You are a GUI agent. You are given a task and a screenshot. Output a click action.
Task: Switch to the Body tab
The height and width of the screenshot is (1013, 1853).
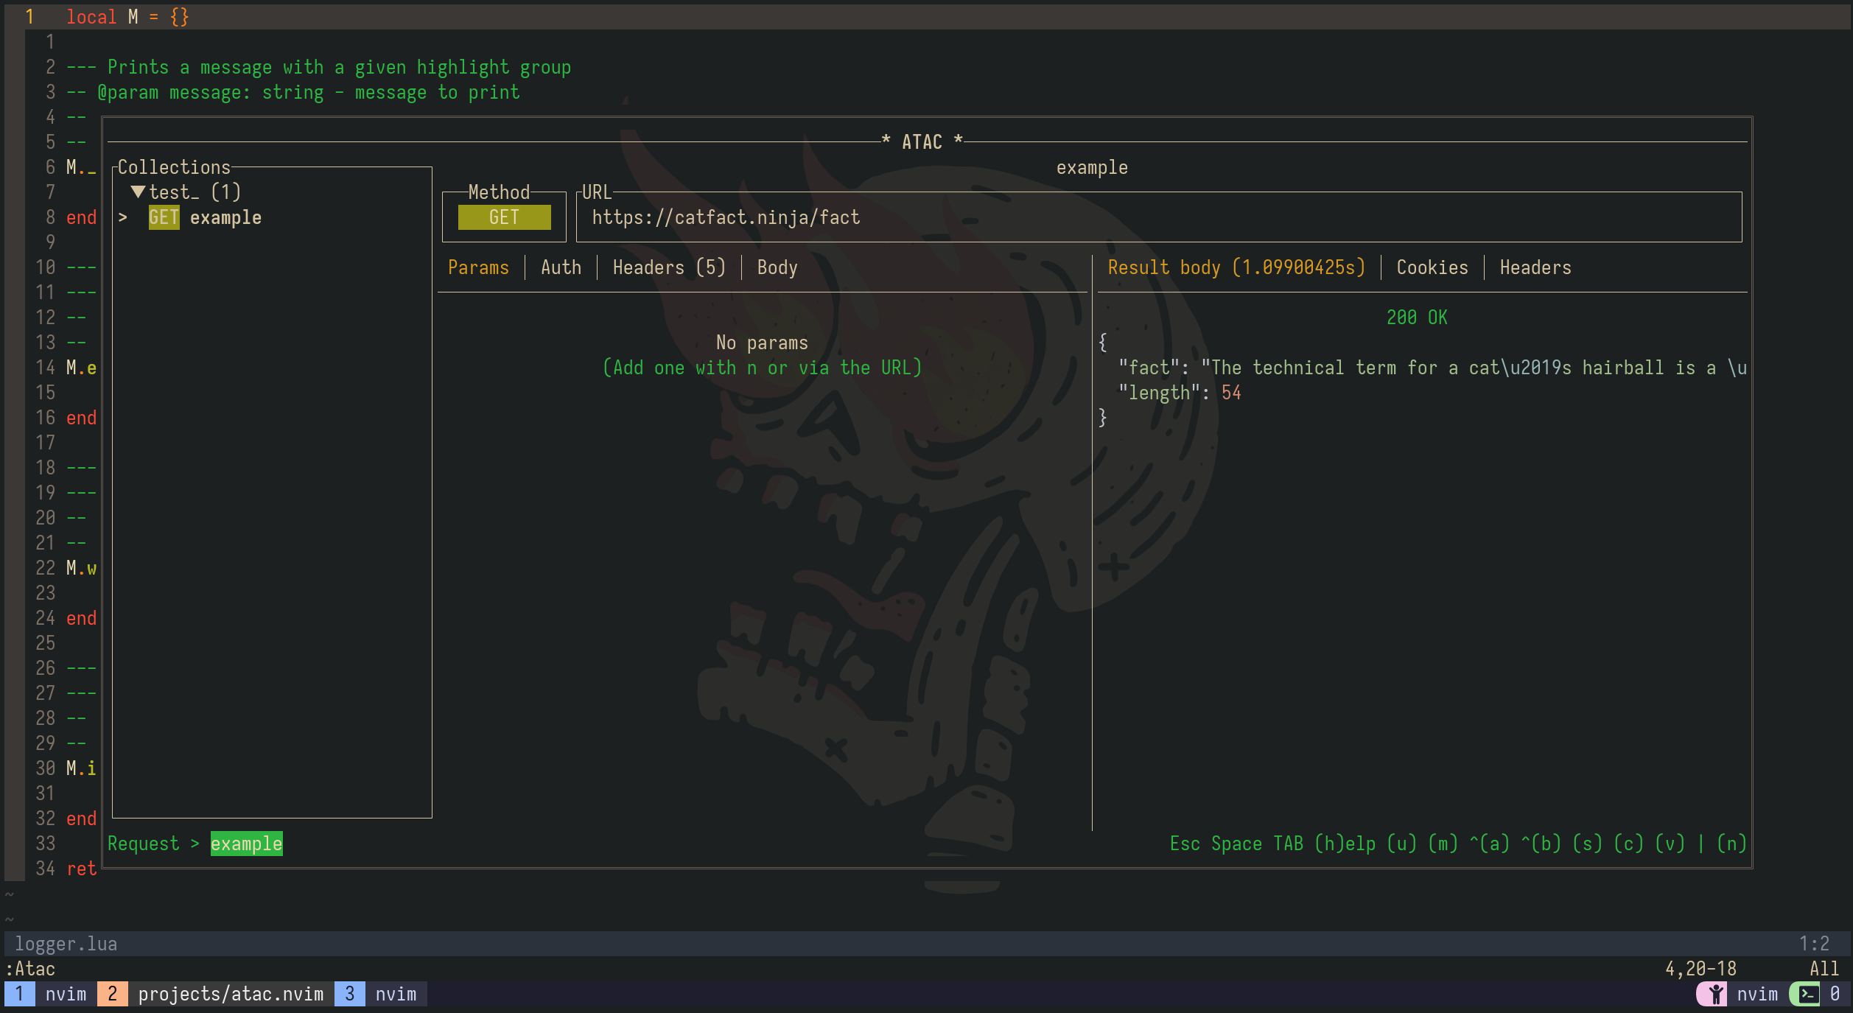(777, 267)
